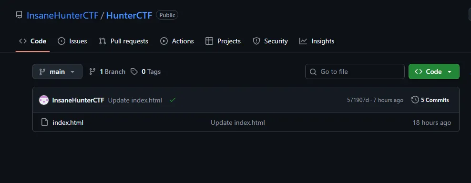
Task: Click the branch icon beside 1 Branch
Action: [x=92, y=71]
